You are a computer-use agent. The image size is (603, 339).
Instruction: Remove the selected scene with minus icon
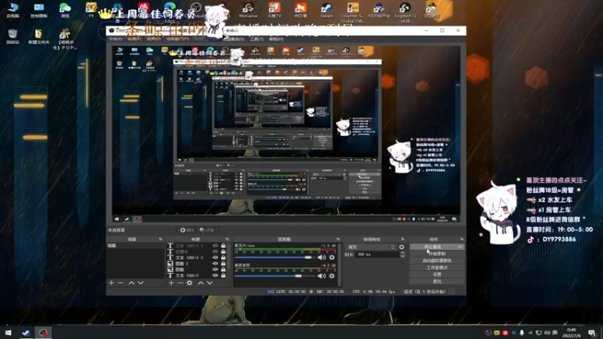click(121, 283)
